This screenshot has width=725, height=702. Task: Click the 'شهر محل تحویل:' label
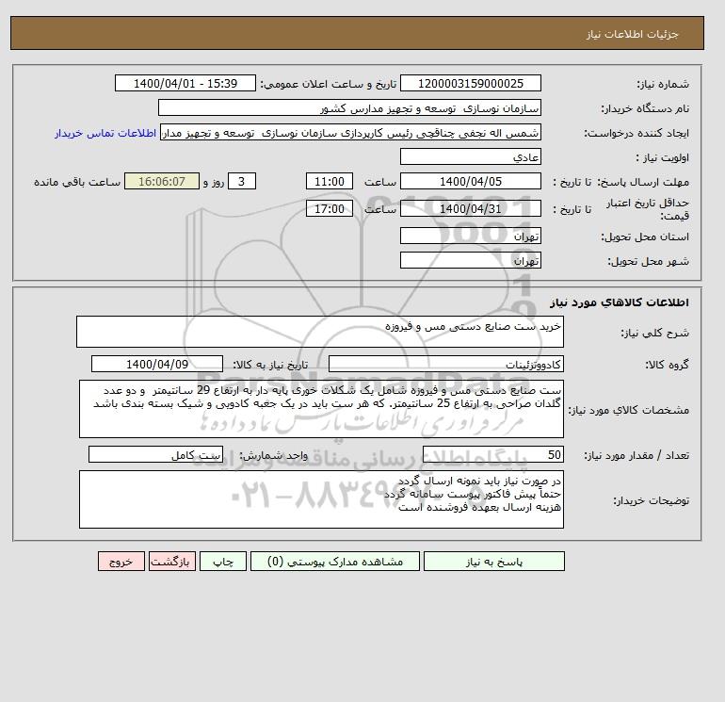(x=648, y=261)
